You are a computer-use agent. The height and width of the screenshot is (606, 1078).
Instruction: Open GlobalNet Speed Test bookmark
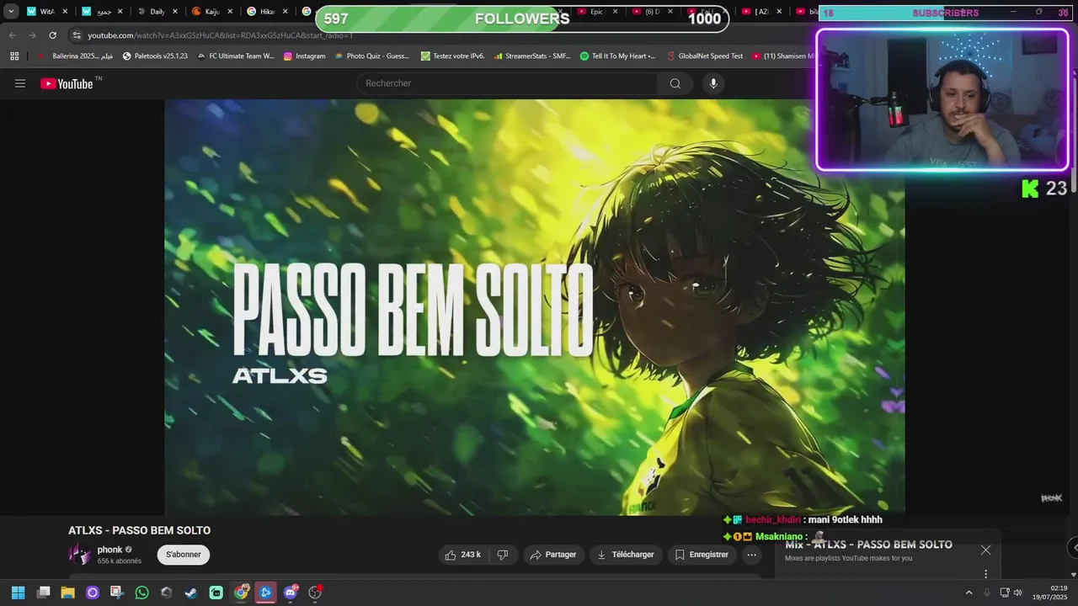click(703, 56)
